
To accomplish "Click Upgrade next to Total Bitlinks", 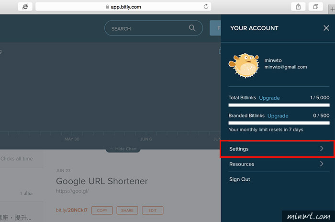I will click(269, 98).
